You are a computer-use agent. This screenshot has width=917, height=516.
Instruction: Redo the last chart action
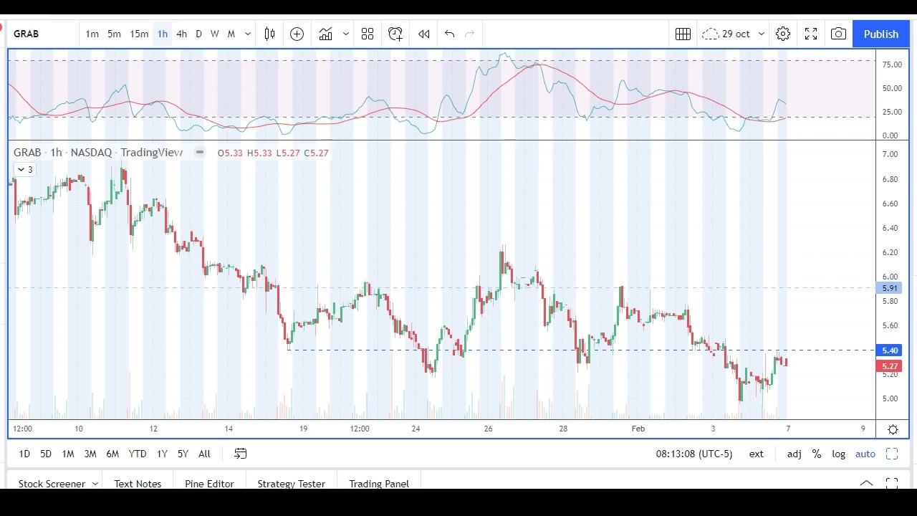click(470, 34)
